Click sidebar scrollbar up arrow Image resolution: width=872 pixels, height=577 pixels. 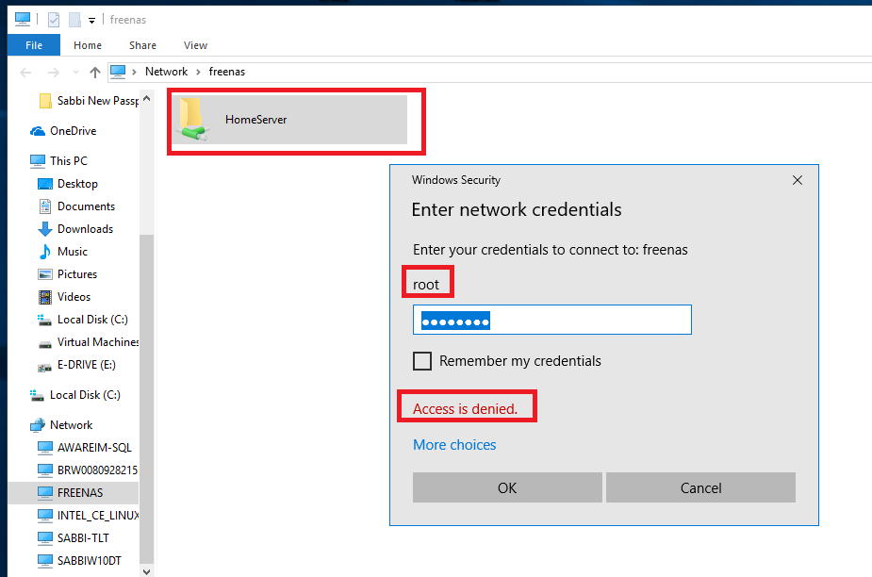[146, 98]
